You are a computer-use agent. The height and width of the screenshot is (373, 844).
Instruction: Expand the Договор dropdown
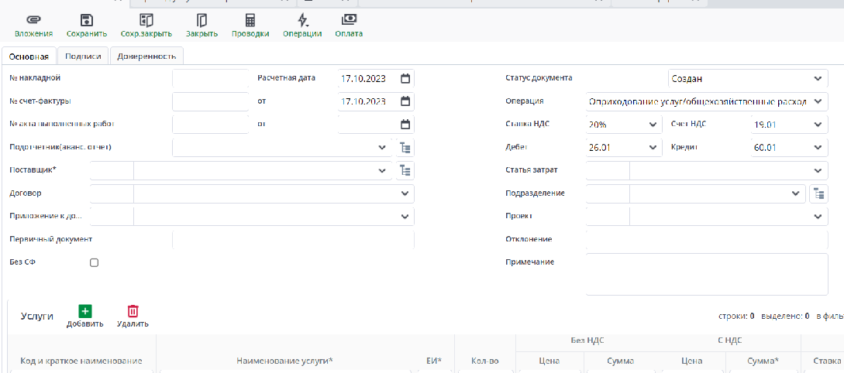click(405, 193)
